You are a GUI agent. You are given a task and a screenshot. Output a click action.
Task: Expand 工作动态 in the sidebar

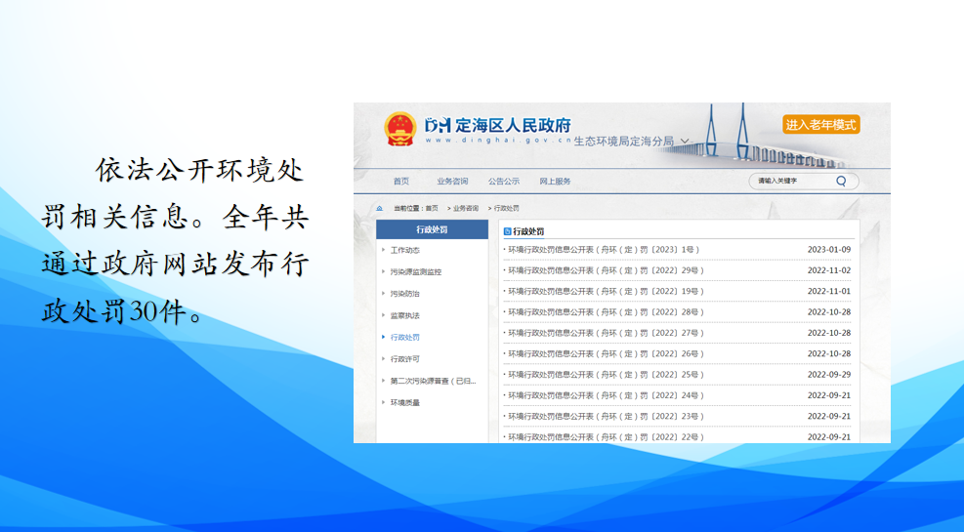click(405, 251)
